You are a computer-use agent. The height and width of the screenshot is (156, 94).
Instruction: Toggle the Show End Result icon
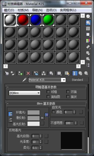(x=75, y=73)
